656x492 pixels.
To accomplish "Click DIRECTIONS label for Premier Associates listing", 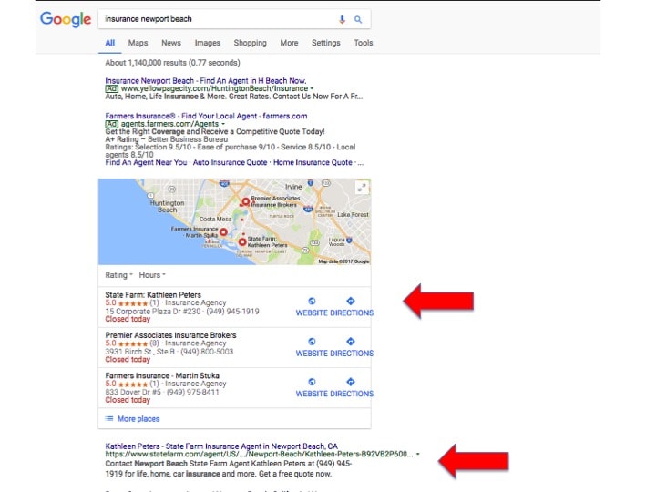I will pos(352,354).
